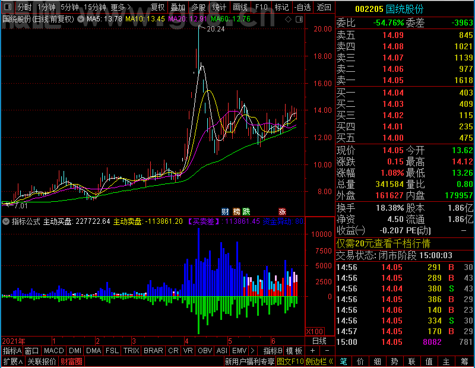Select the 笔 tick tab
Screen dimensions: 475x368
(x=343, y=361)
